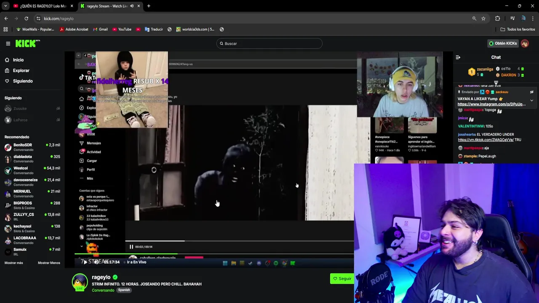This screenshot has width=539, height=303.
Task: Click top gifter zazaniiga
Action: 485,69
